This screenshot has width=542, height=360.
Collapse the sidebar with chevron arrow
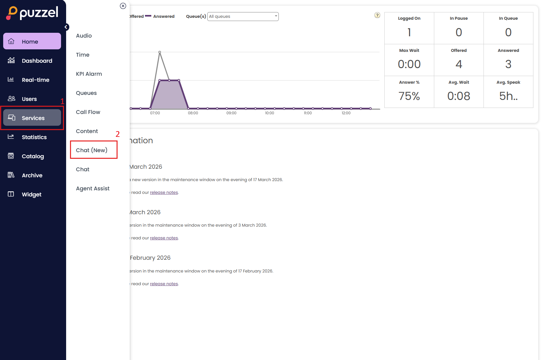[x=66, y=27]
